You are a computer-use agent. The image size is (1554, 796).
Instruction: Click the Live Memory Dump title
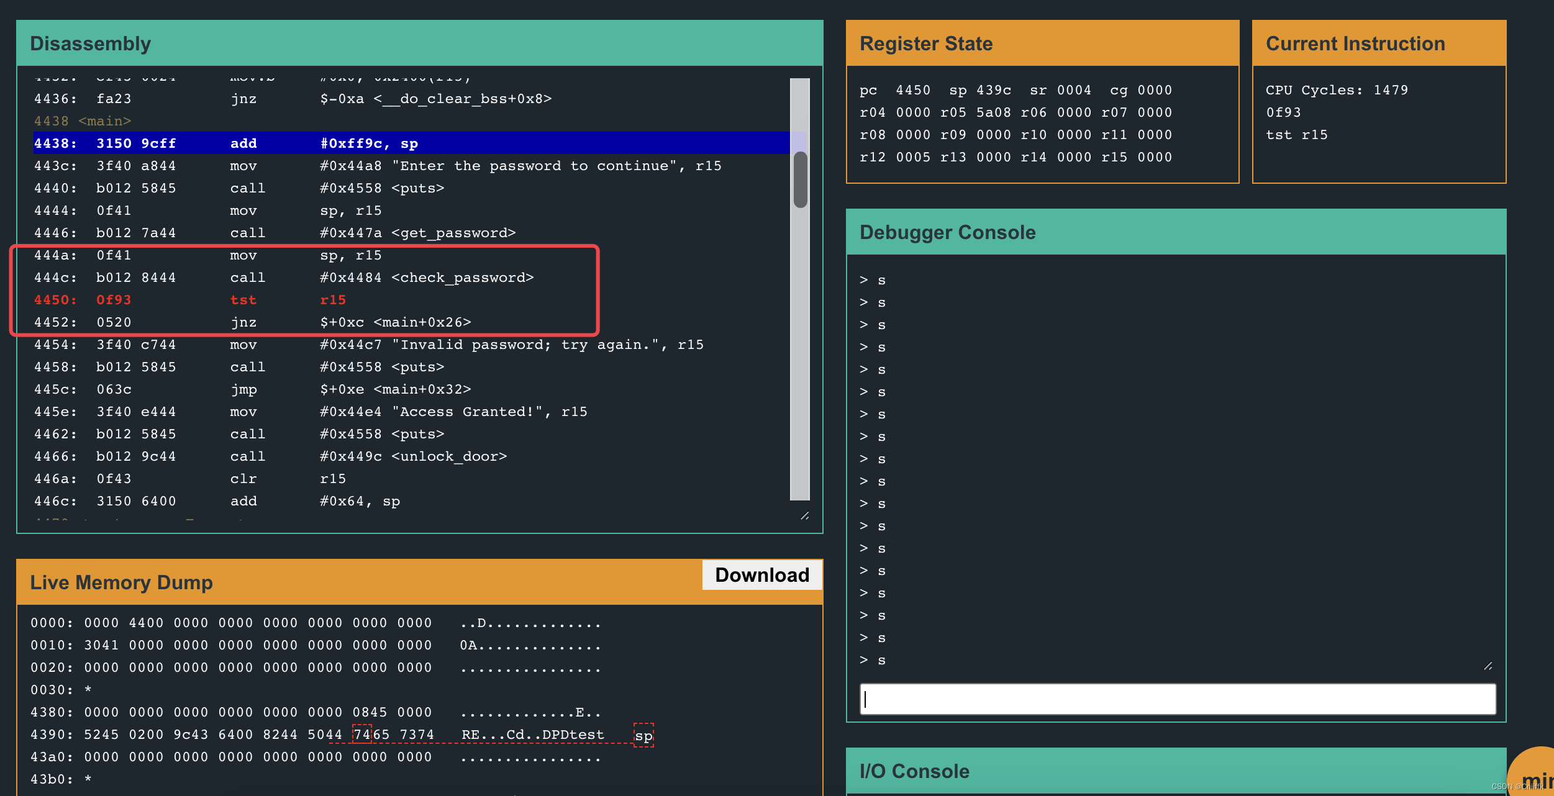122,582
